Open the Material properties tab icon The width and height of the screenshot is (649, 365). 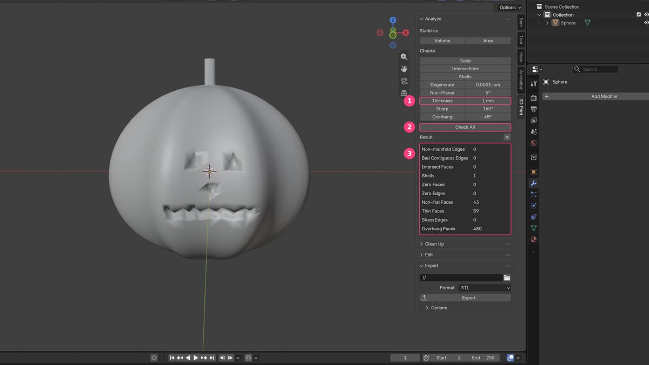click(x=534, y=239)
